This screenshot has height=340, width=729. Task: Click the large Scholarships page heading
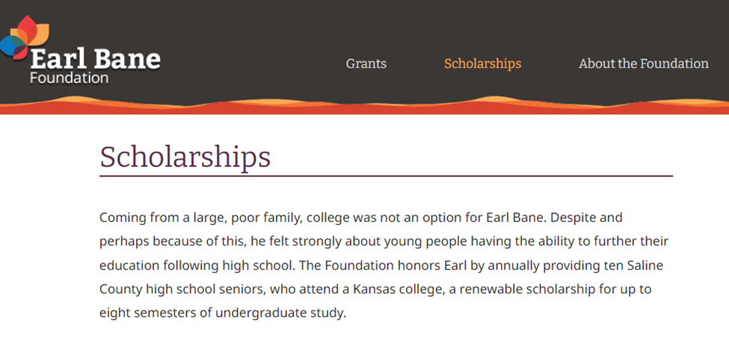[x=185, y=157]
